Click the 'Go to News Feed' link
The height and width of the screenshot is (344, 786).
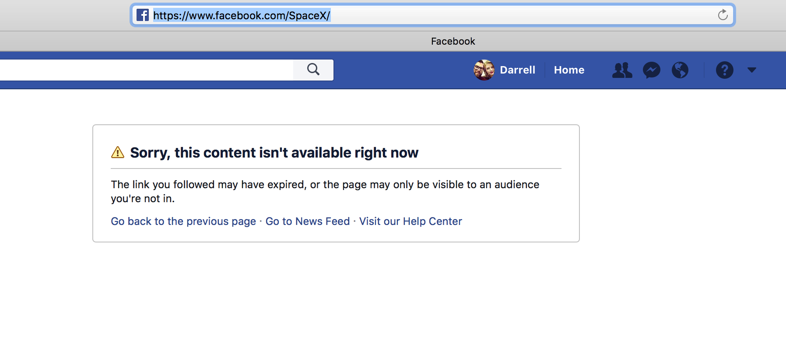308,221
